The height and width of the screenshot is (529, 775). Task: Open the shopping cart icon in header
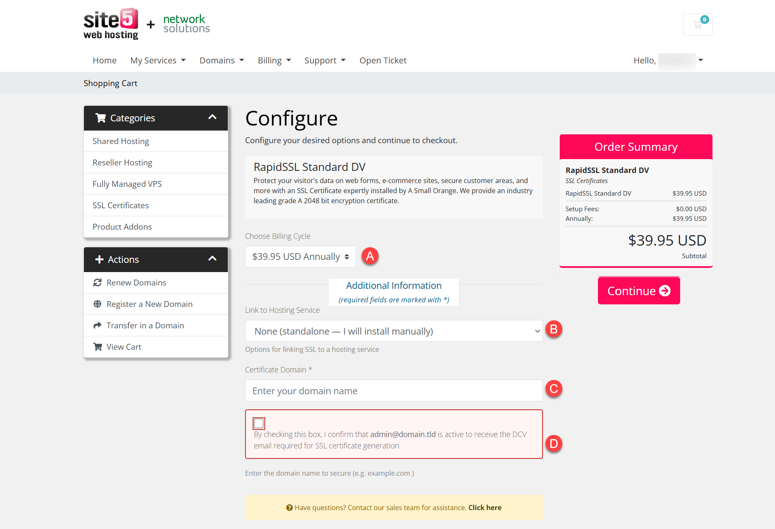pos(697,24)
